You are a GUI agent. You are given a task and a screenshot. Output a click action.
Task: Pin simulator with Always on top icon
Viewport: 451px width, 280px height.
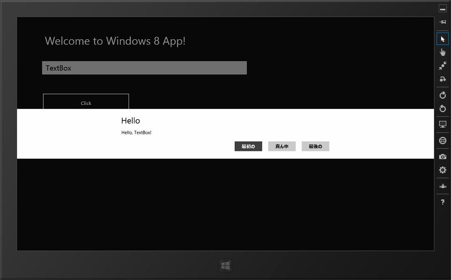point(443,22)
